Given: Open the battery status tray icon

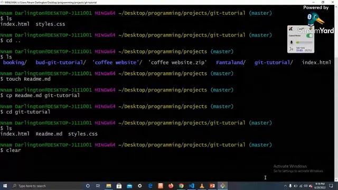Looking at the screenshot, I should [x=296, y=186].
